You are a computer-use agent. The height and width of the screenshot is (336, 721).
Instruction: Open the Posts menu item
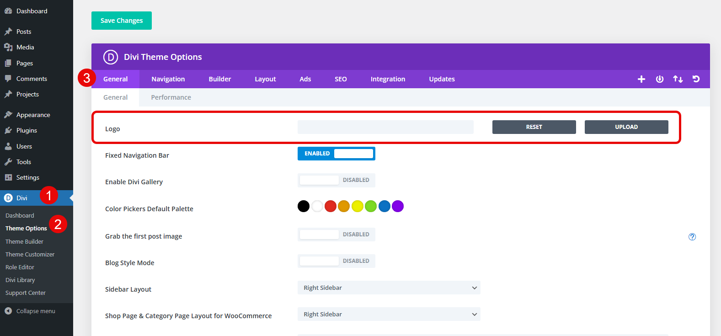pos(37,32)
